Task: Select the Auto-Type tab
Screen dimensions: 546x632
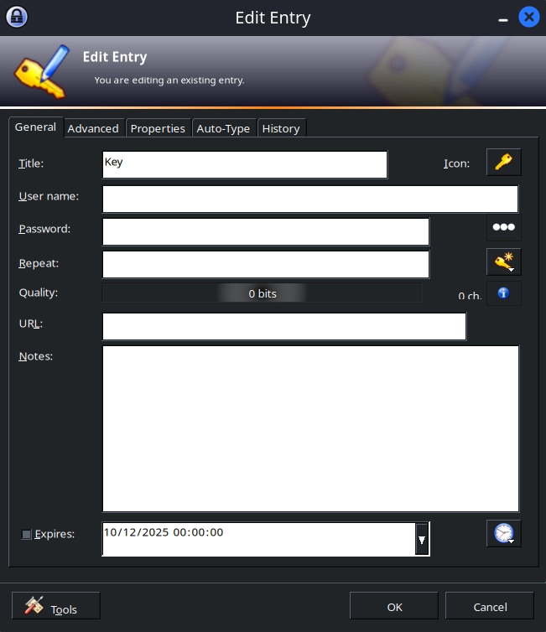Action: (x=223, y=128)
